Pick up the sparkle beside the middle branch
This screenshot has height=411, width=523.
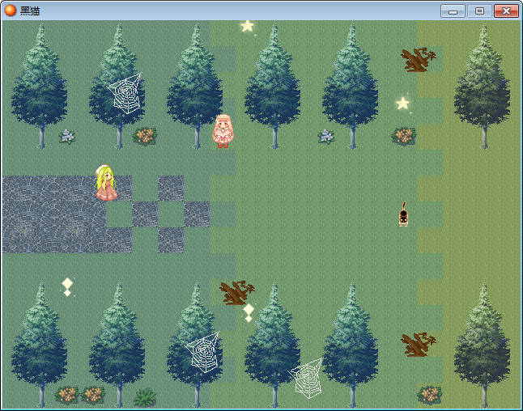click(x=249, y=312)
